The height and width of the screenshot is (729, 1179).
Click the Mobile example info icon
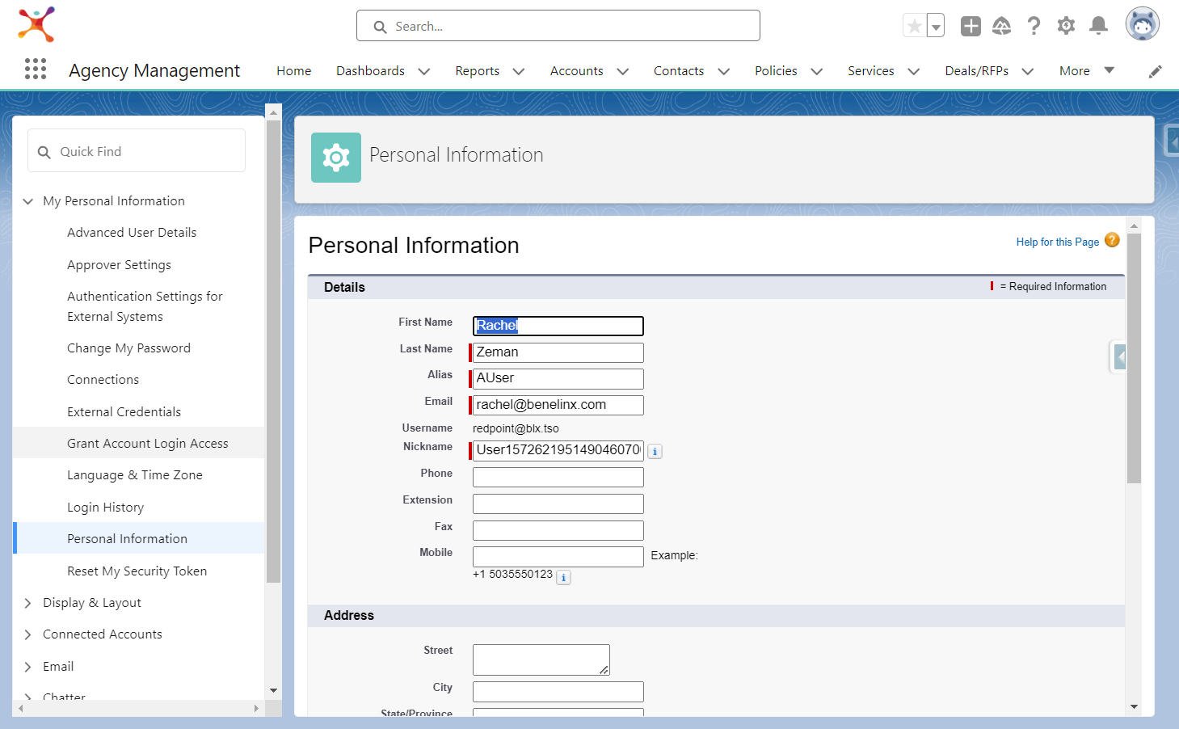564,577
